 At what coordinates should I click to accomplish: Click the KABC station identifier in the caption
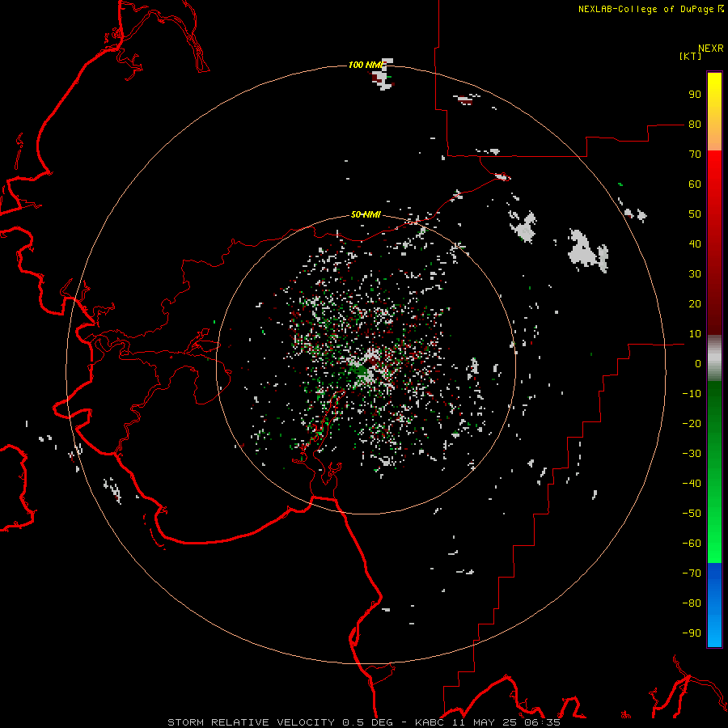pos(429,722)
